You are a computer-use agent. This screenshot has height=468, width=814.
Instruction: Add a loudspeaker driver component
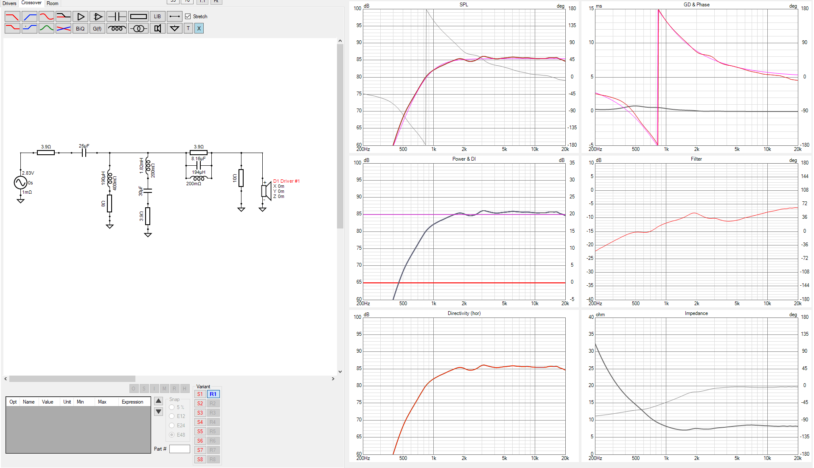(157, 28)
